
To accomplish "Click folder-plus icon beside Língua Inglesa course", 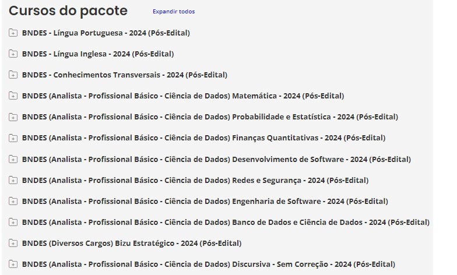I will 13,54.
